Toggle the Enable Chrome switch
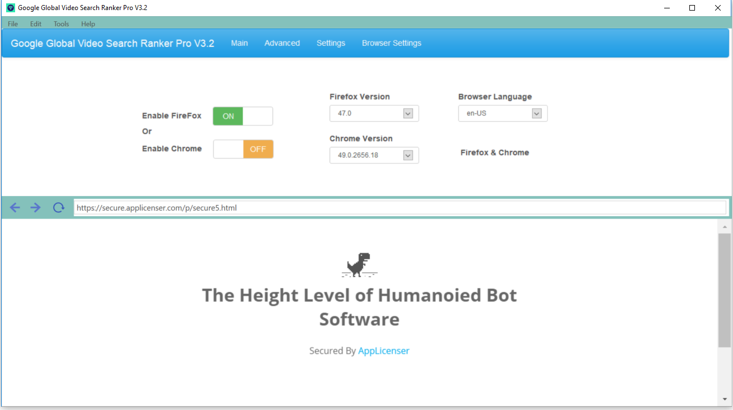The width and height of the screenshot is (733, 410). pos(243,149)
